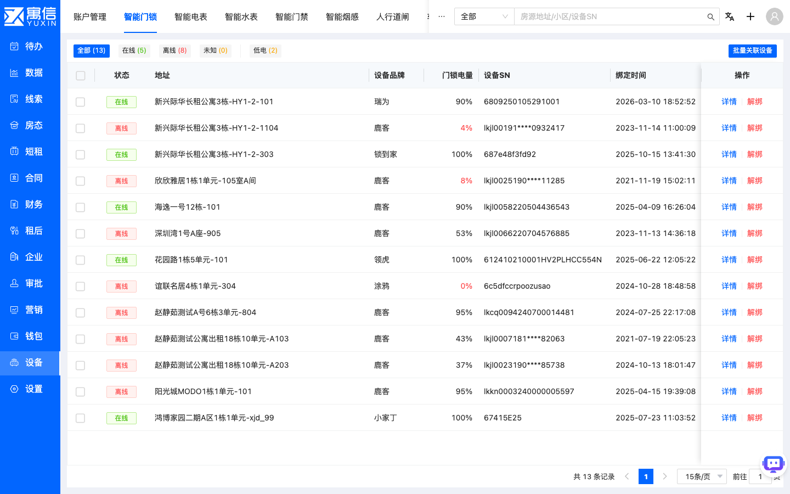This screenshot has height=494, width=790.
Task: Filter by 低电 (2) status
Action: coord(266,50)
